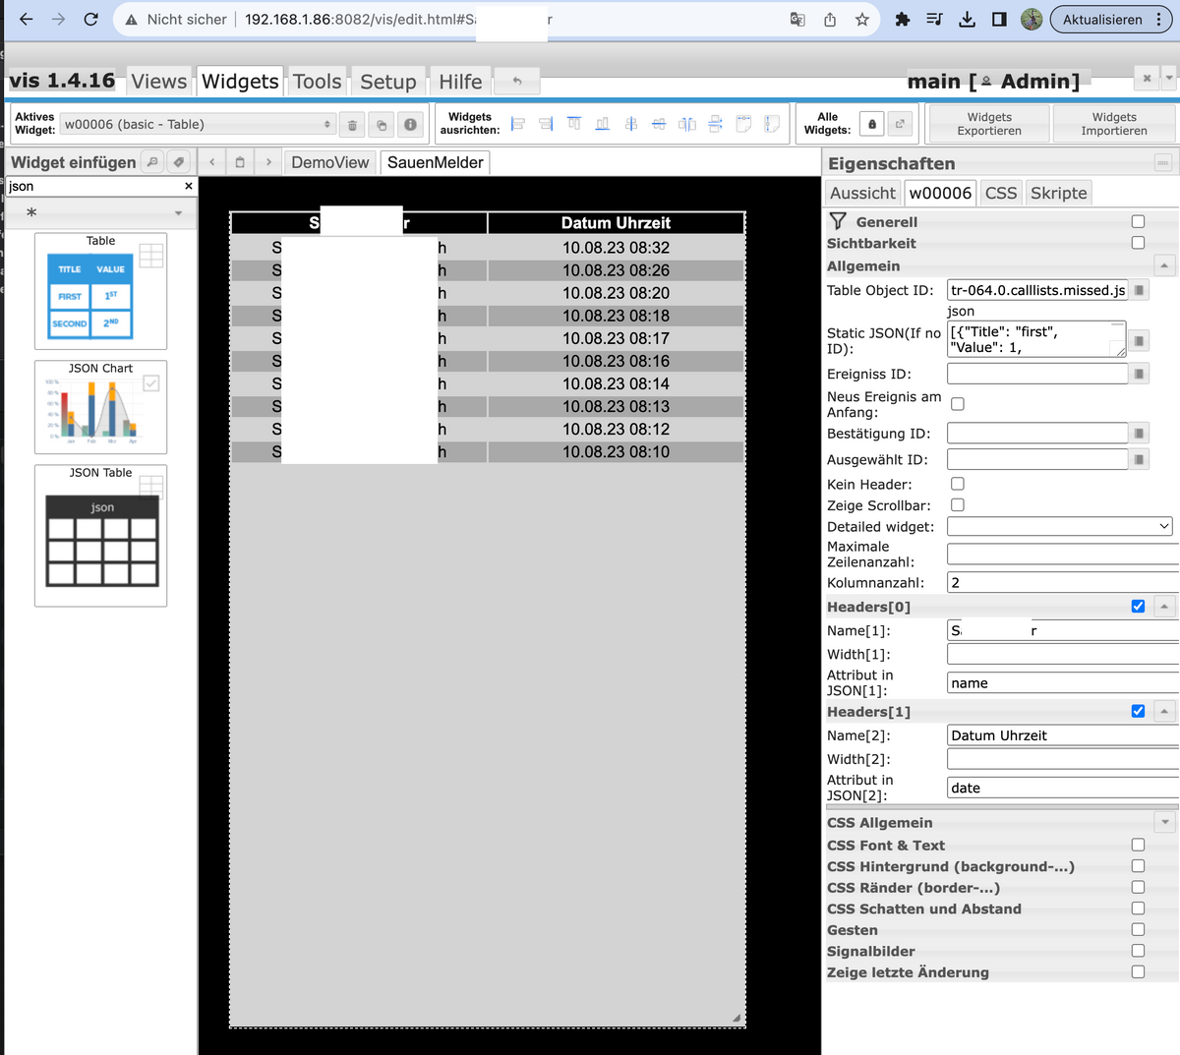Open Chrome extensions puzzle icon
This screenshot has height=1055, width=1180.
[902, 20]
